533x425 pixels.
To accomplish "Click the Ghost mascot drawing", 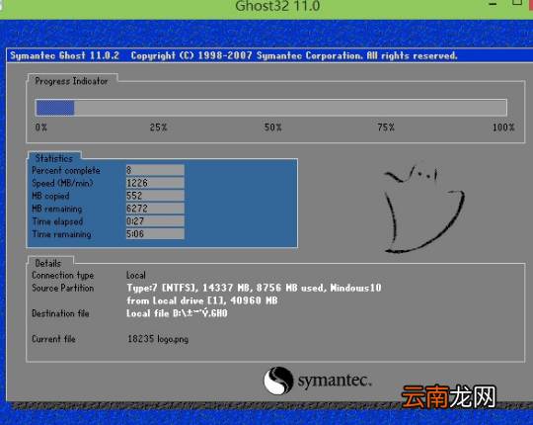I will [424, 209].
